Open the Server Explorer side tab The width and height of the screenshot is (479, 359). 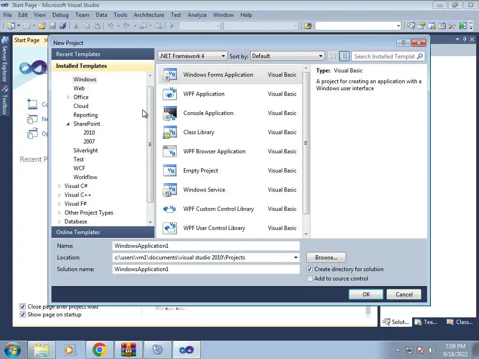click(x=5, y=59)
